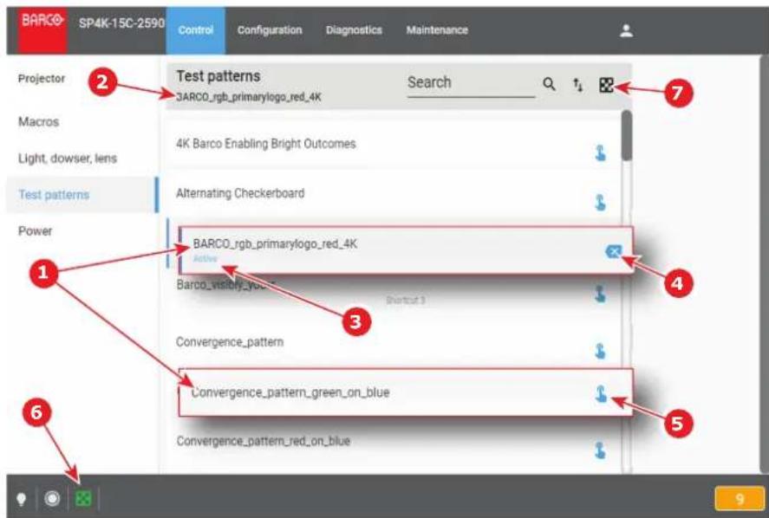Select Test patterns in sidebar
The image size is (769, 518).
[81, 195]
